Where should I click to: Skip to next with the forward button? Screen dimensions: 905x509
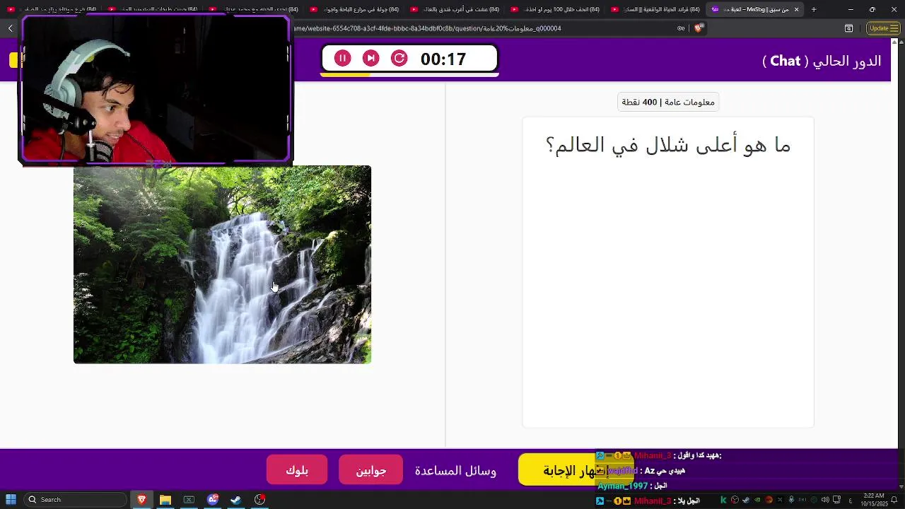click(x=370, y=59)
